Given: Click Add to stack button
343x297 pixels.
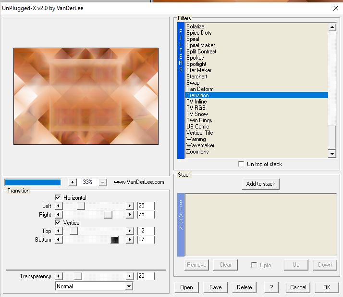Looking at the screenshot, I should tap(261, 184).
